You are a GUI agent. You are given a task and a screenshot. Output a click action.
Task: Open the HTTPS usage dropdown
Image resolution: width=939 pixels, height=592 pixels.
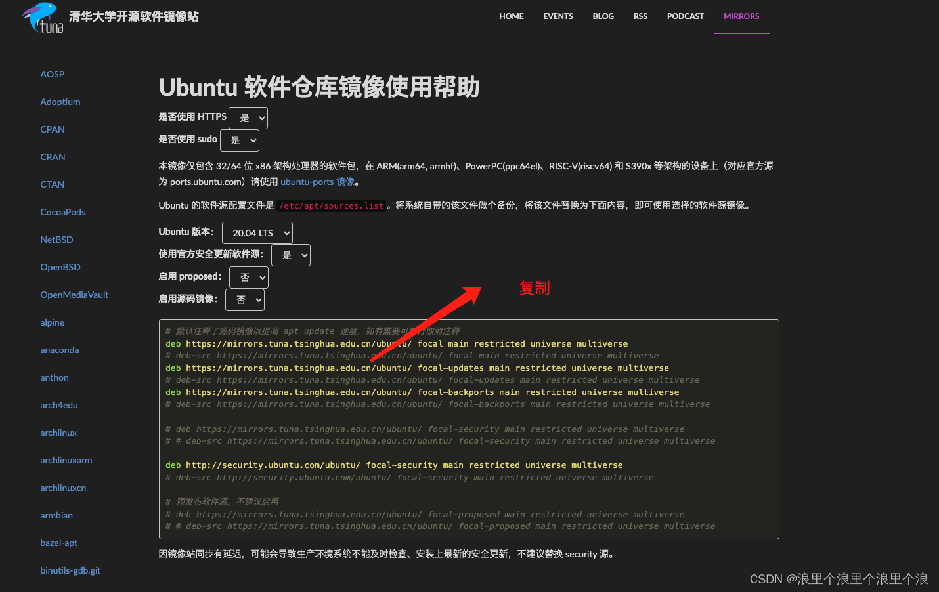click(248, 118)
